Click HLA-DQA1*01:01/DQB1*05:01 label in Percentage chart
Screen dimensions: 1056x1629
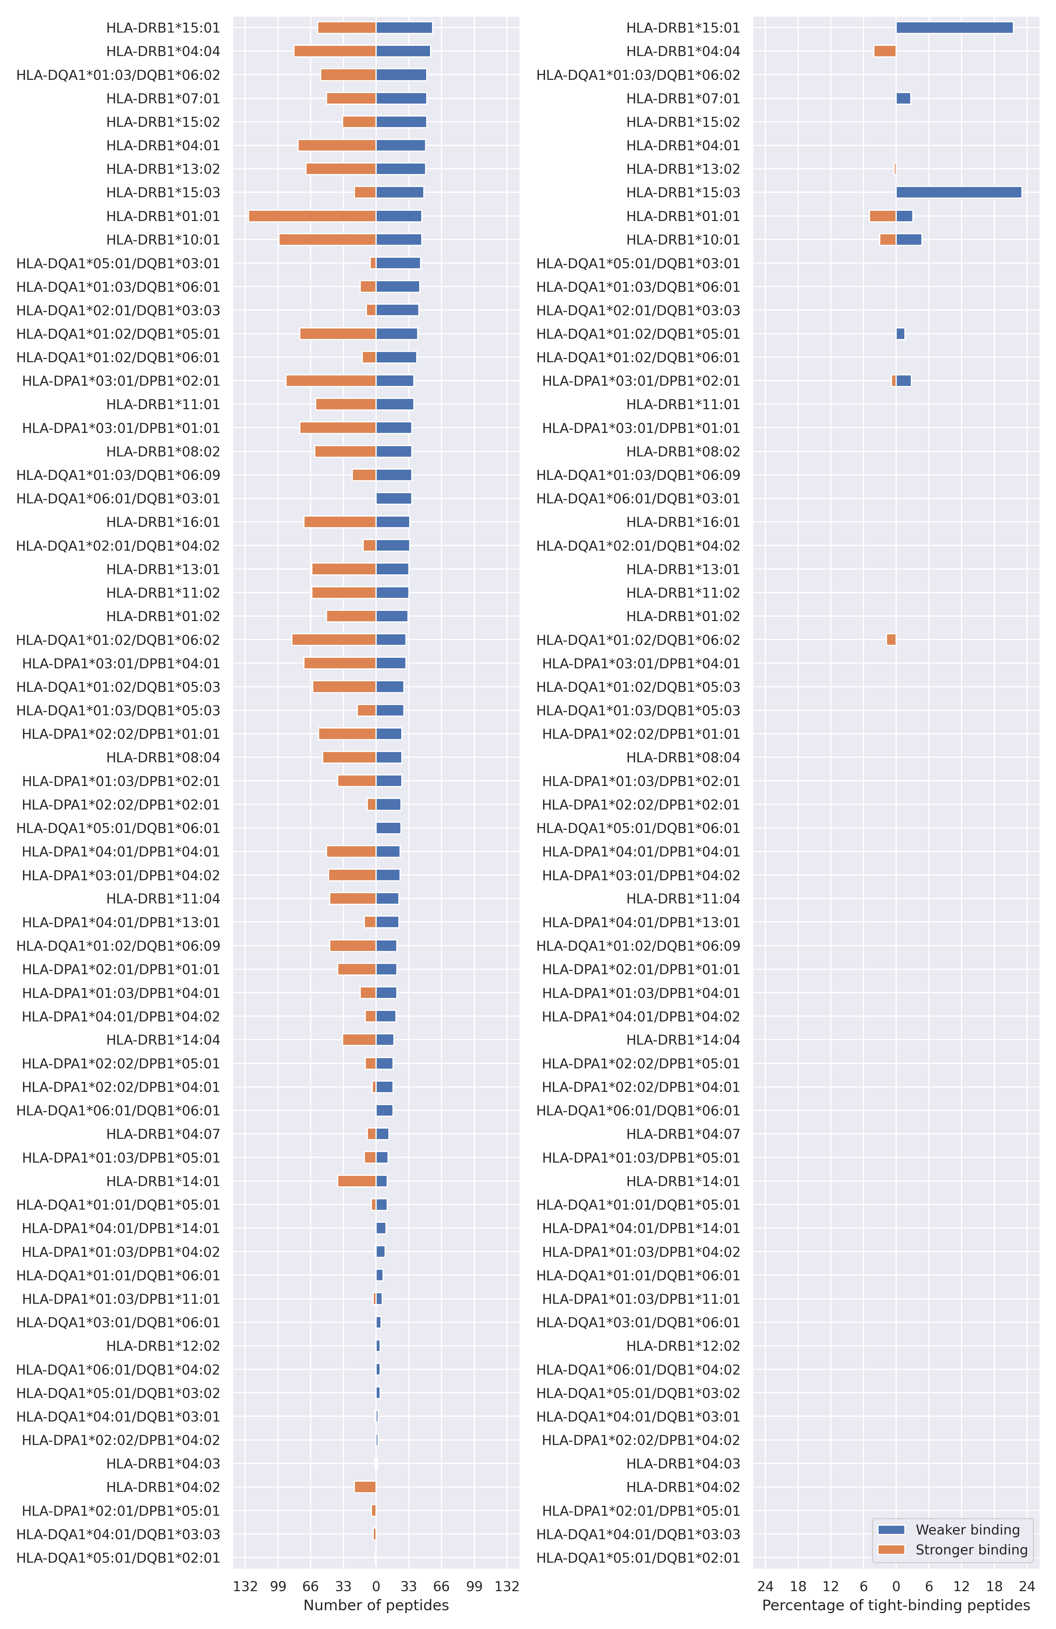pos(638,1205)
